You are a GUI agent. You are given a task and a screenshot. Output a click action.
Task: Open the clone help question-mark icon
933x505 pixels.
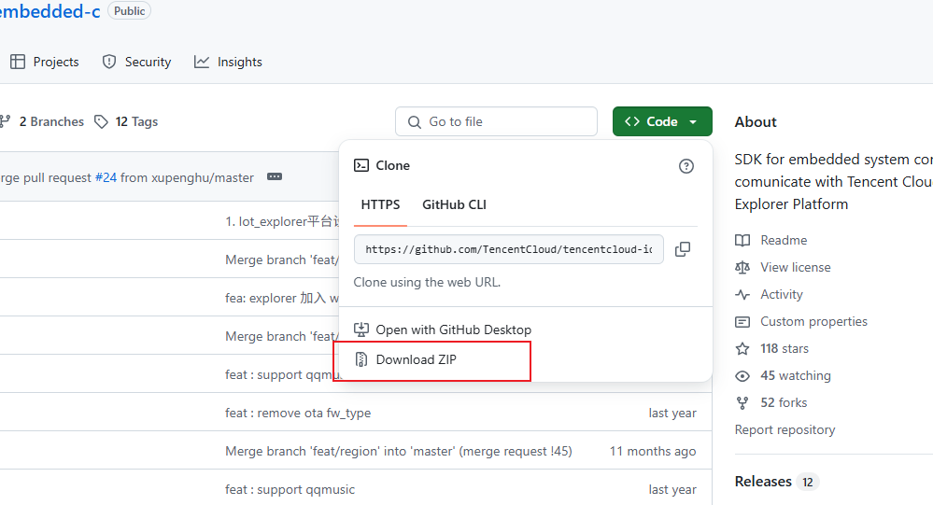click(x=686, y=166)
